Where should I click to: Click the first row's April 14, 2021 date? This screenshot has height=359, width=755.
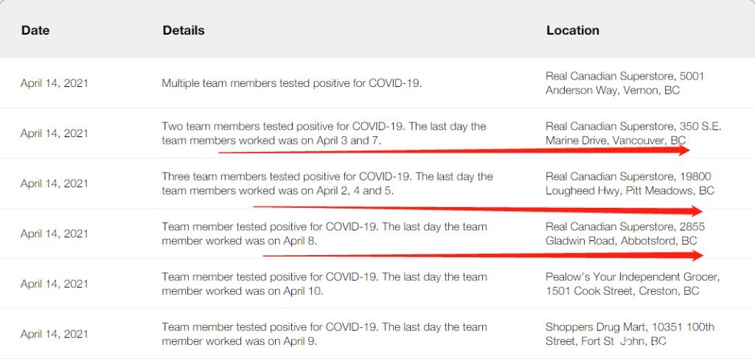[x=55, y=83]
